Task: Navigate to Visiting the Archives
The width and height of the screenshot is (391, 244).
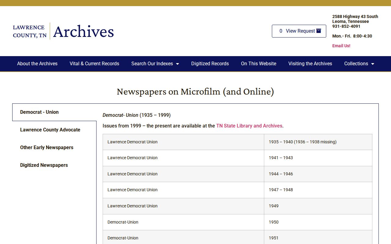Action: pos(310,64)
